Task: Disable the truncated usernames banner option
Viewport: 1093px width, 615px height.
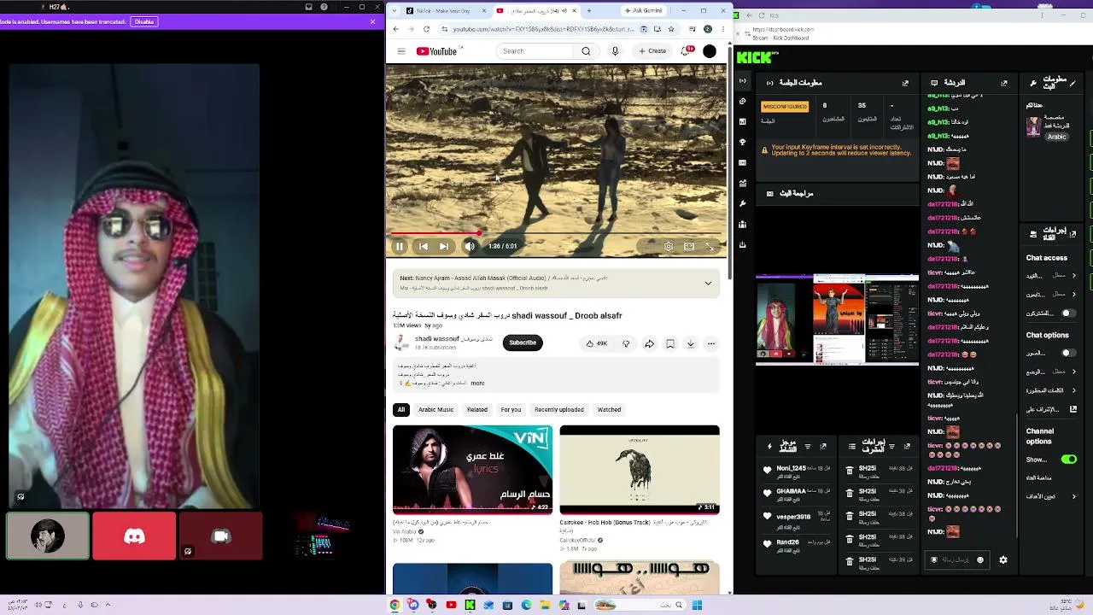Action: (x=143, y=21)
